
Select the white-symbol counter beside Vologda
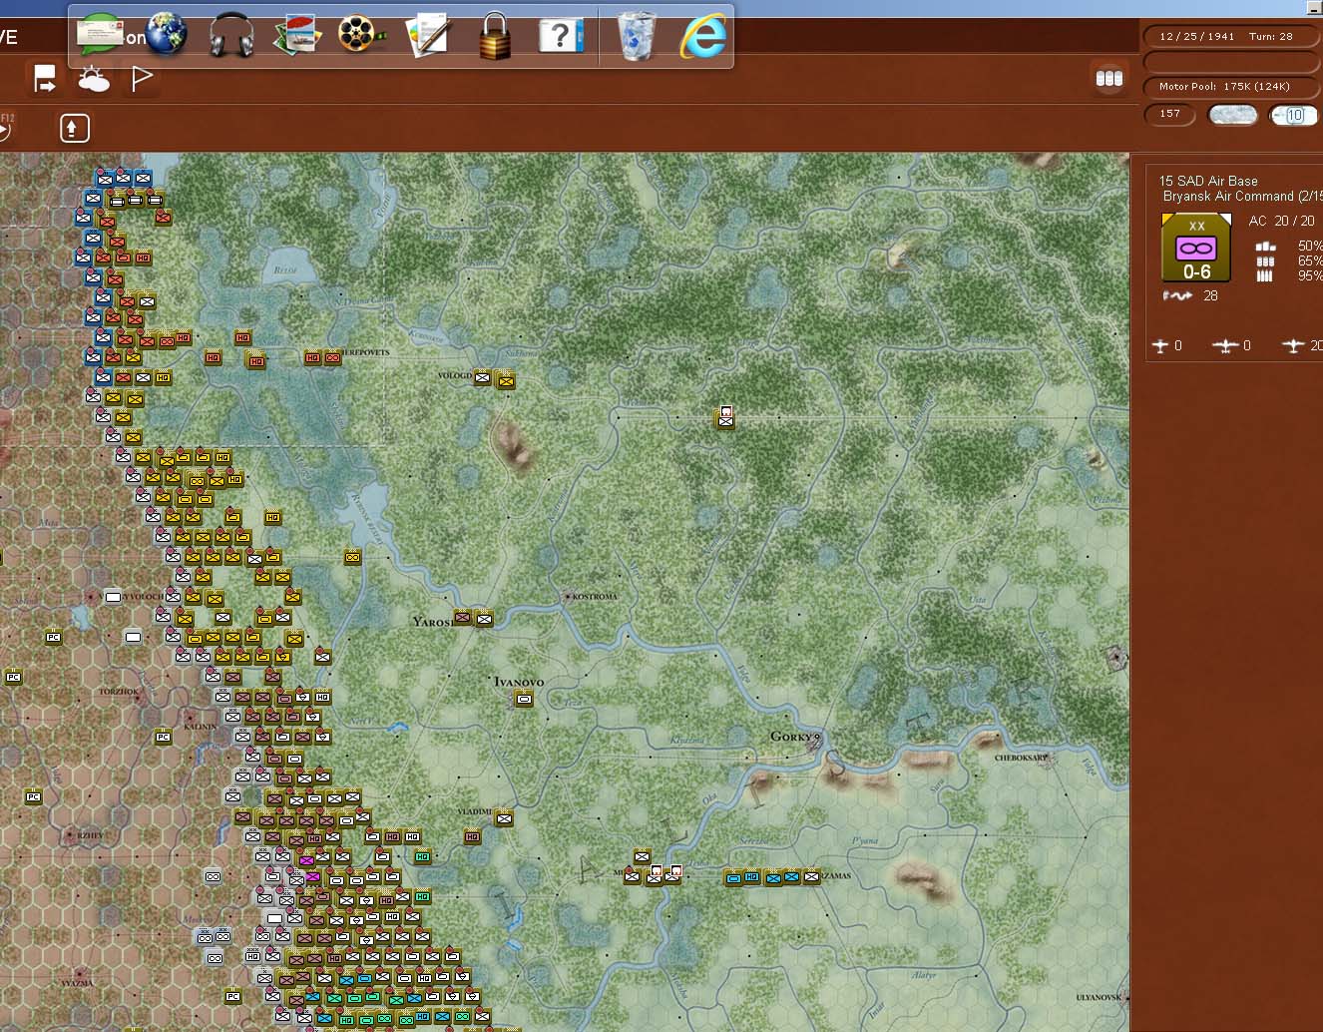tap(483, 377)
